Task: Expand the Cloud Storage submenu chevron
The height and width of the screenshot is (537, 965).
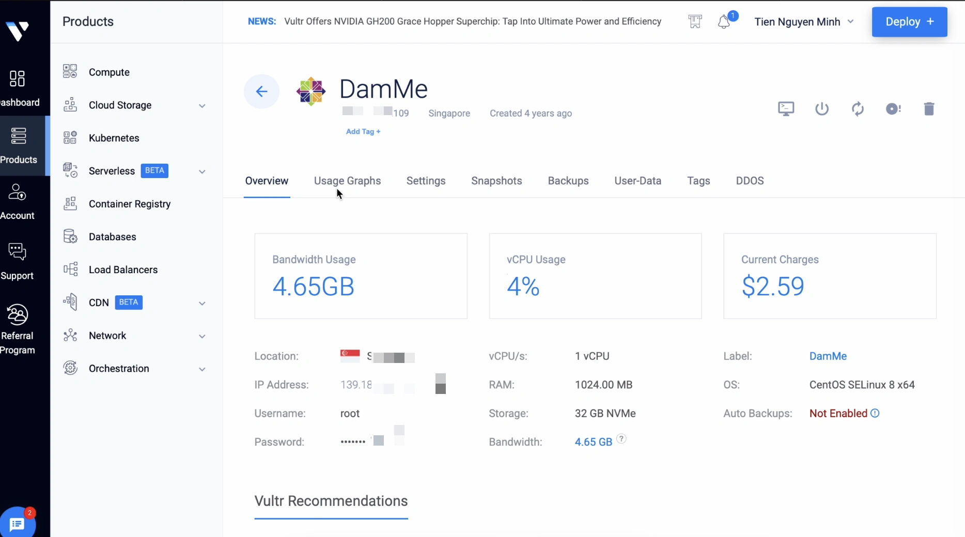Action: pos(202,106)
